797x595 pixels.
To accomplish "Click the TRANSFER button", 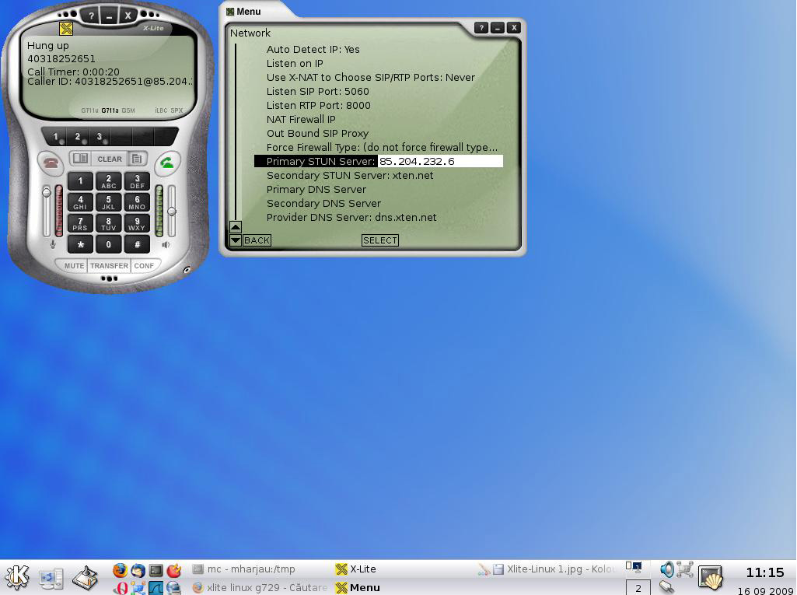I will tap(110, 266).
